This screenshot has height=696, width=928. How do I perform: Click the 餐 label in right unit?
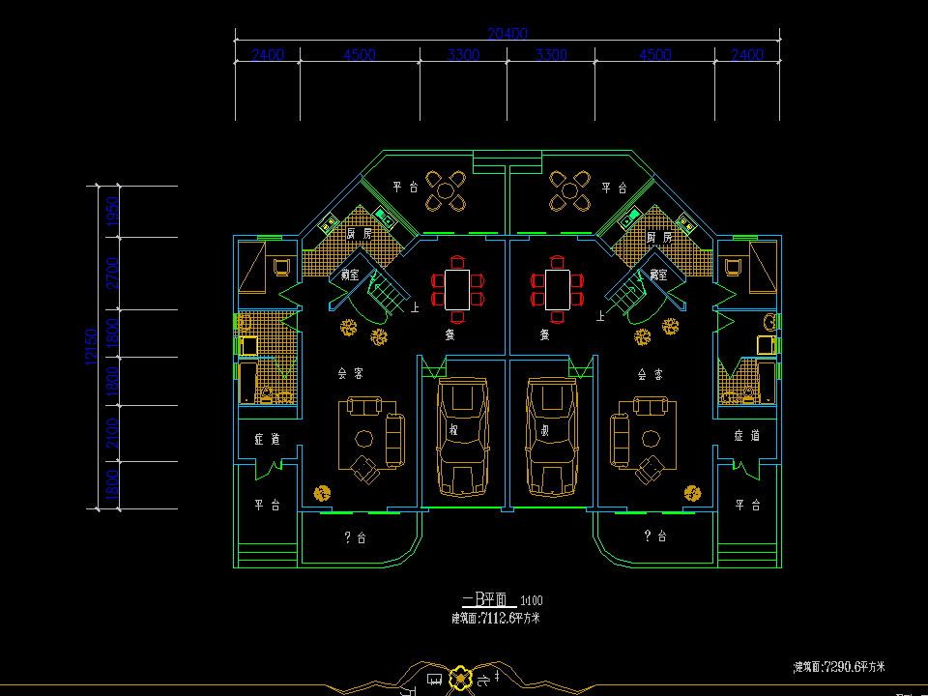pos(544,335)
